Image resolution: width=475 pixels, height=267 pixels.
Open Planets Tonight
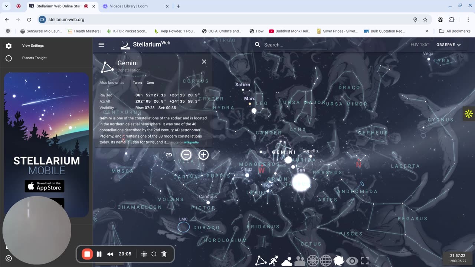(35, 58)
